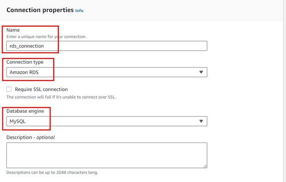This screenshot has height=182, width=286.
Task: Click the Connection type label
Action: 25,62
